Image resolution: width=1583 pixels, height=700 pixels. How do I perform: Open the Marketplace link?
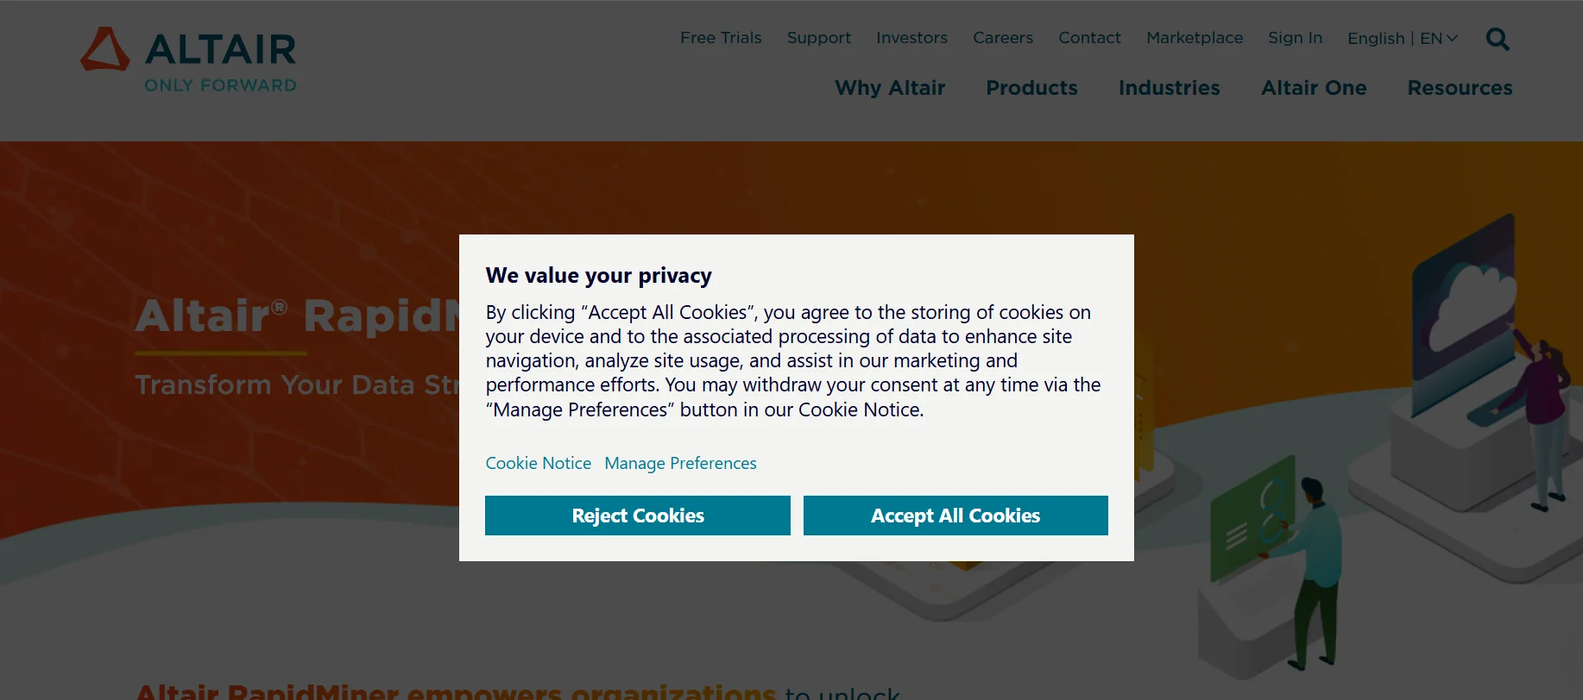point(1195,38)
